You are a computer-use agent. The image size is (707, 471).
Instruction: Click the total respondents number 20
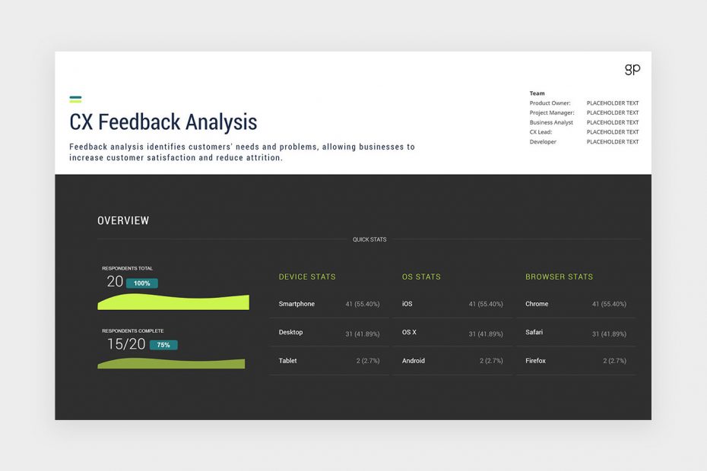pyautogui.click(x=115, y=282)
